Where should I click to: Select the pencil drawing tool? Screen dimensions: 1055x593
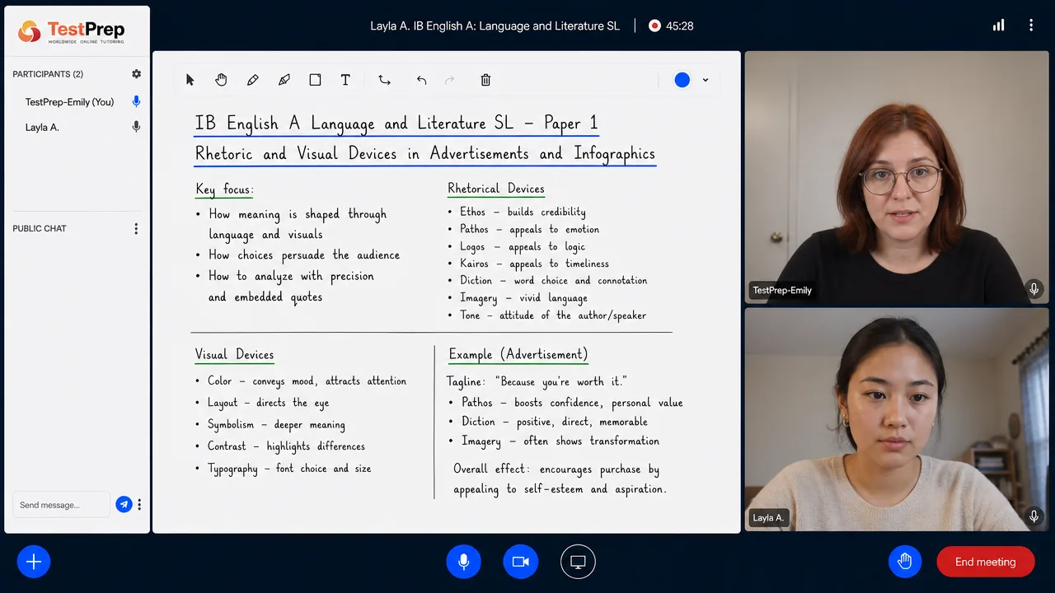(x=252, y=80)
